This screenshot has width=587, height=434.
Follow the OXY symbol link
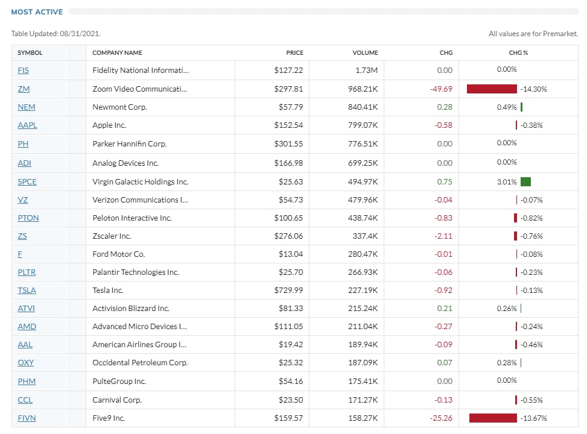coord(26,362)
